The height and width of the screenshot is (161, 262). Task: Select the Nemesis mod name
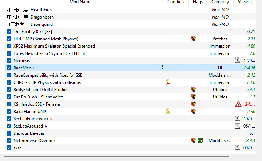point(21,61)
